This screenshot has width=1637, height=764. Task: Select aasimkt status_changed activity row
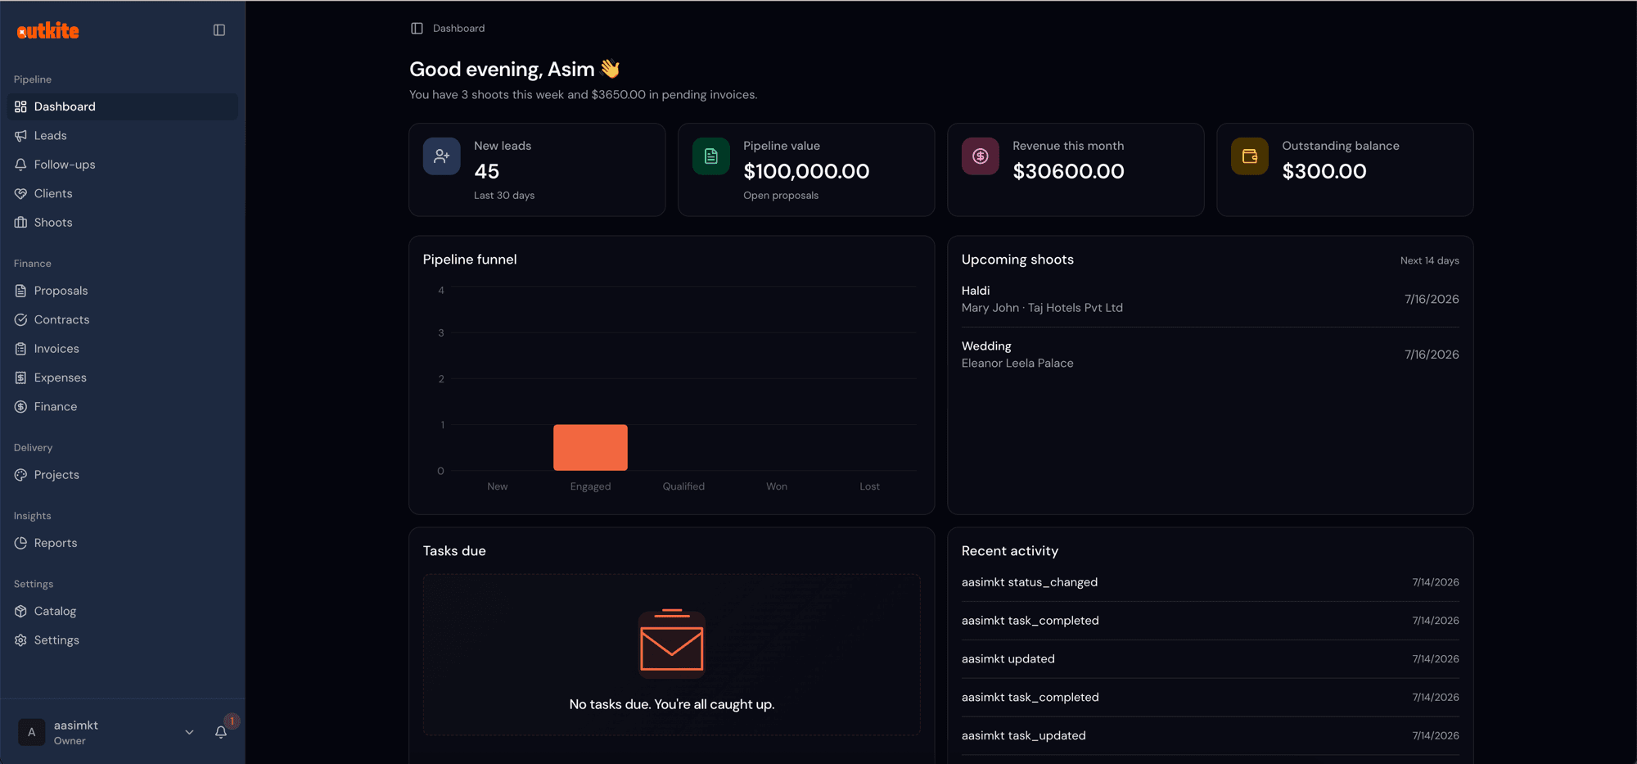point(1210,582)
